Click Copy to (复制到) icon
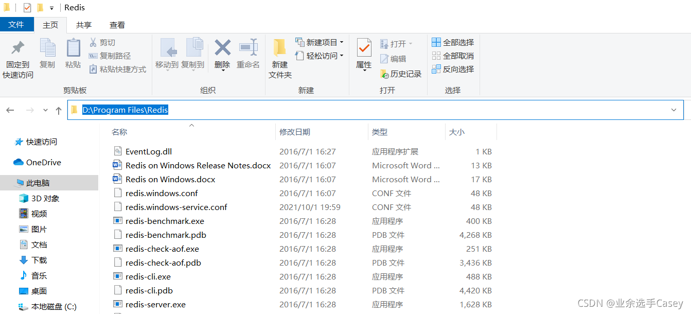The height and width of the screenshot is (314, 691). [194, 47]
